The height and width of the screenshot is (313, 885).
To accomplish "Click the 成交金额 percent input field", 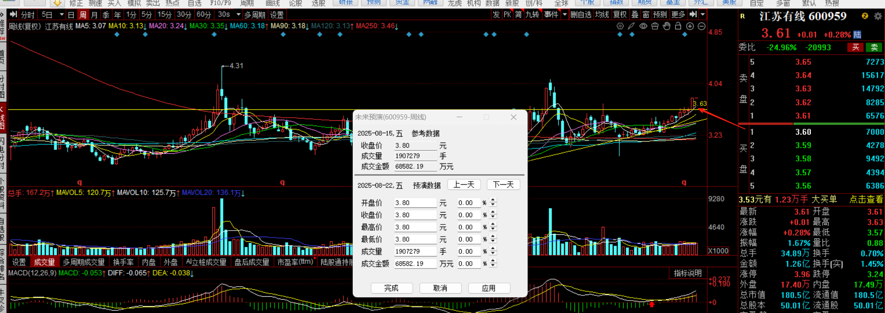I will (468, 263).
